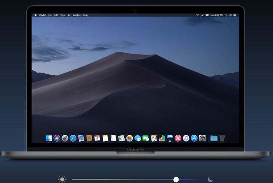This screenshot has height=183, width=273.
Task: Open the iTunes music note icon
Action: 186,138
